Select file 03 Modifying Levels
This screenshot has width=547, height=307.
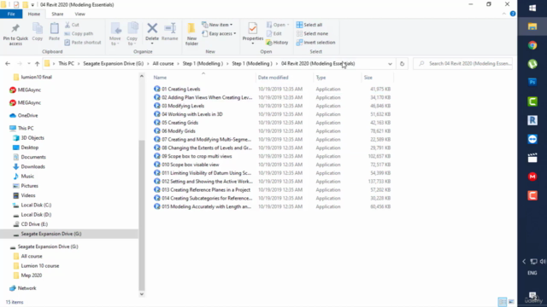coord(183,106)
